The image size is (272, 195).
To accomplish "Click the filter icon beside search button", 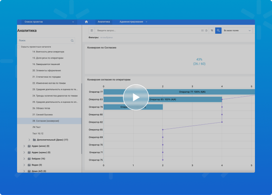I will (x=212, y=30).
